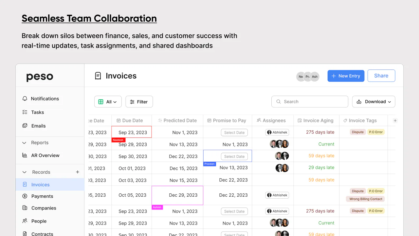Open the All views dropdown
The width and height of the screenshot is (419, 236).
point(108,102)
